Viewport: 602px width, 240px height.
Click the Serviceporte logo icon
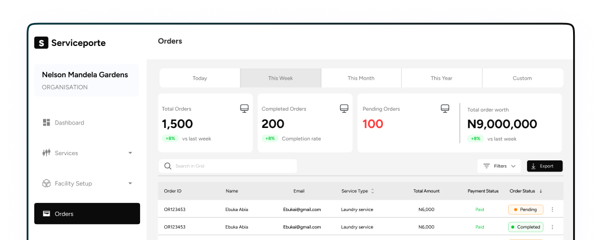tap(41, 42)
